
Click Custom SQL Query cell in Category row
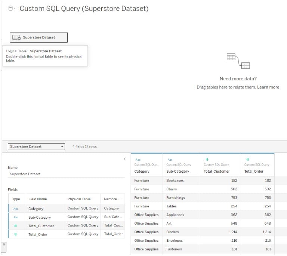pos(83,208)
